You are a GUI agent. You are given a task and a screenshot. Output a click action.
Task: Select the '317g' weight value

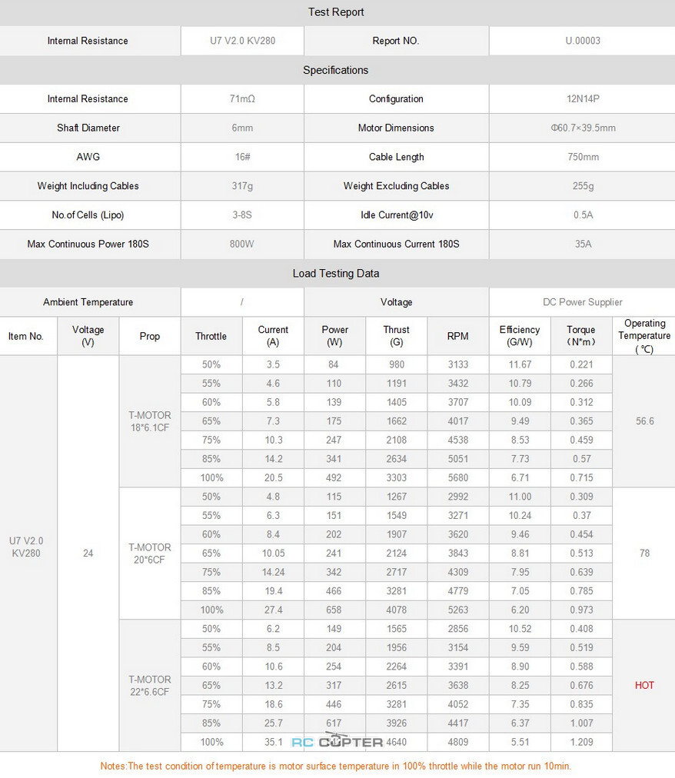tap(242, 185)
